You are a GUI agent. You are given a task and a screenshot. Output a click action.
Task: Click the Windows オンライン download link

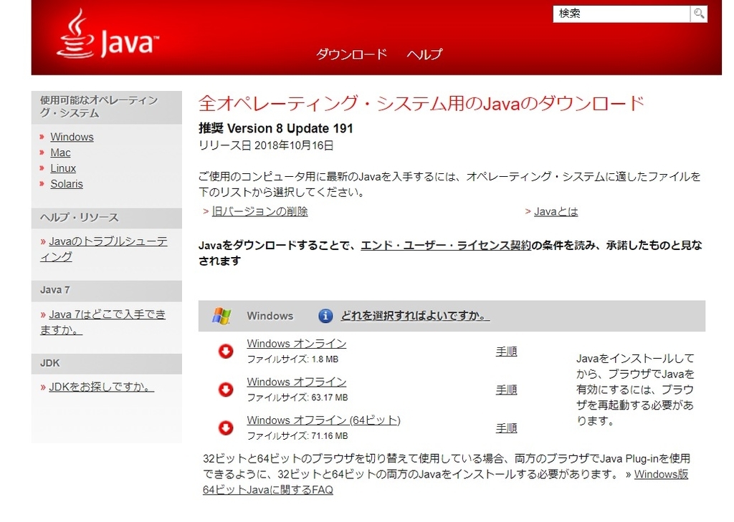coord(296,343)
